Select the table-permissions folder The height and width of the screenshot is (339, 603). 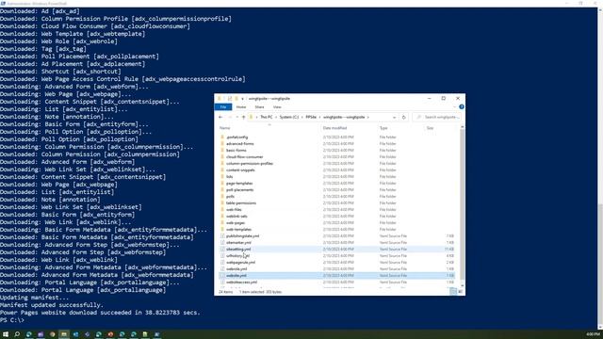click(241, 203)
